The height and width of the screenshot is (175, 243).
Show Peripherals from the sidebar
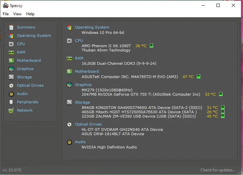point(28,102)
